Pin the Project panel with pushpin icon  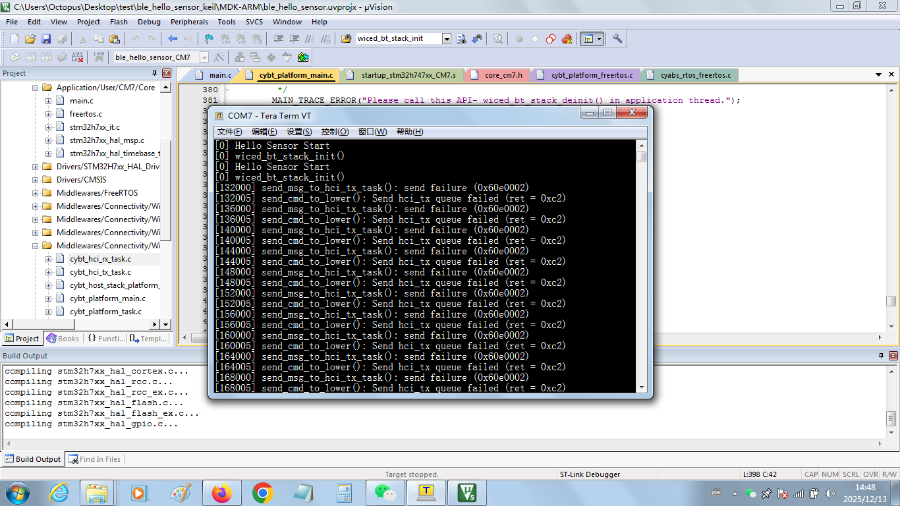[x=155, y=73]
